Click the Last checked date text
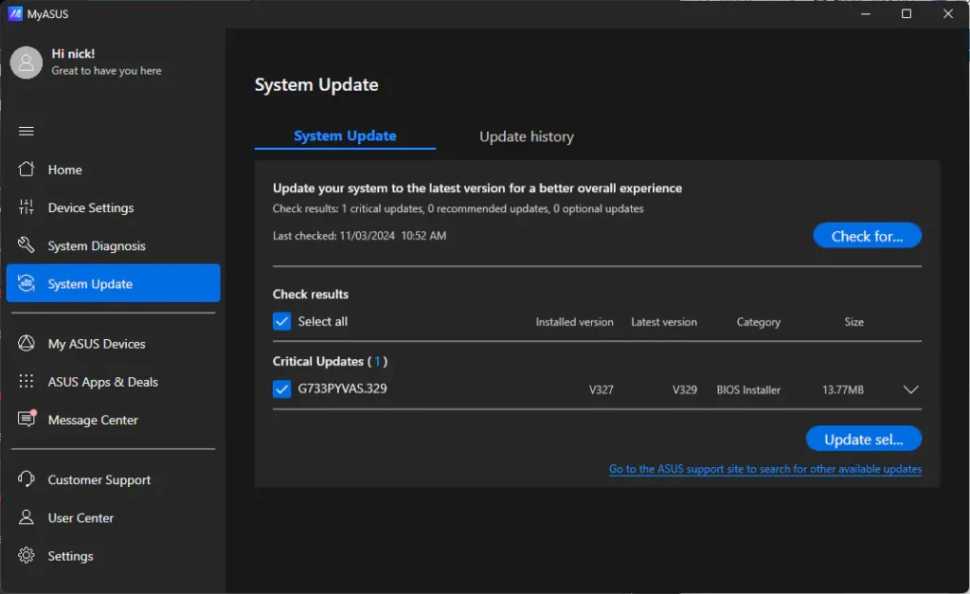Viewport: 970px width, 594px height. [359, 236]
